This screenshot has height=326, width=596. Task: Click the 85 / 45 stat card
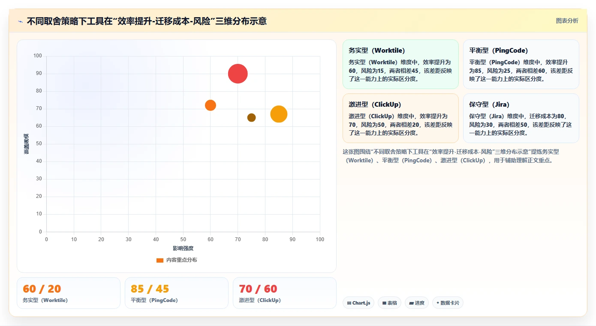[177, 293]
